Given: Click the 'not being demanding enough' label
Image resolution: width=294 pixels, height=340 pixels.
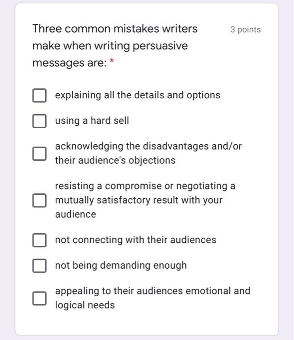Looking at the screenshot, I should [x=121, y=266].
